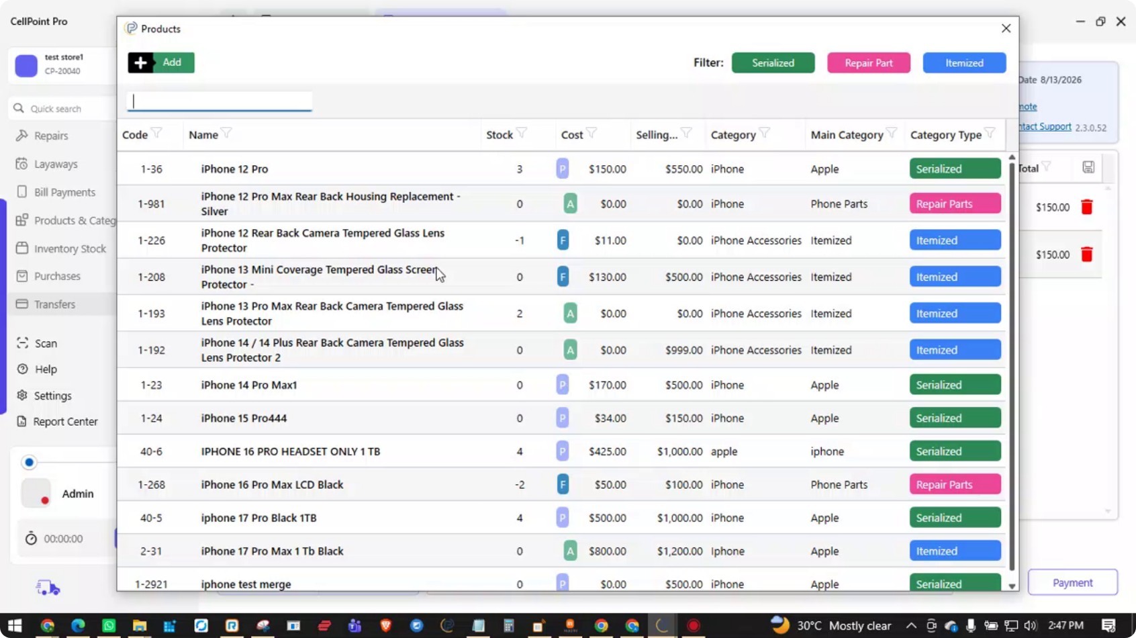This screenshot has height=638, width=1136.
Task: Open the Windows notification center
Action: 1108,625
